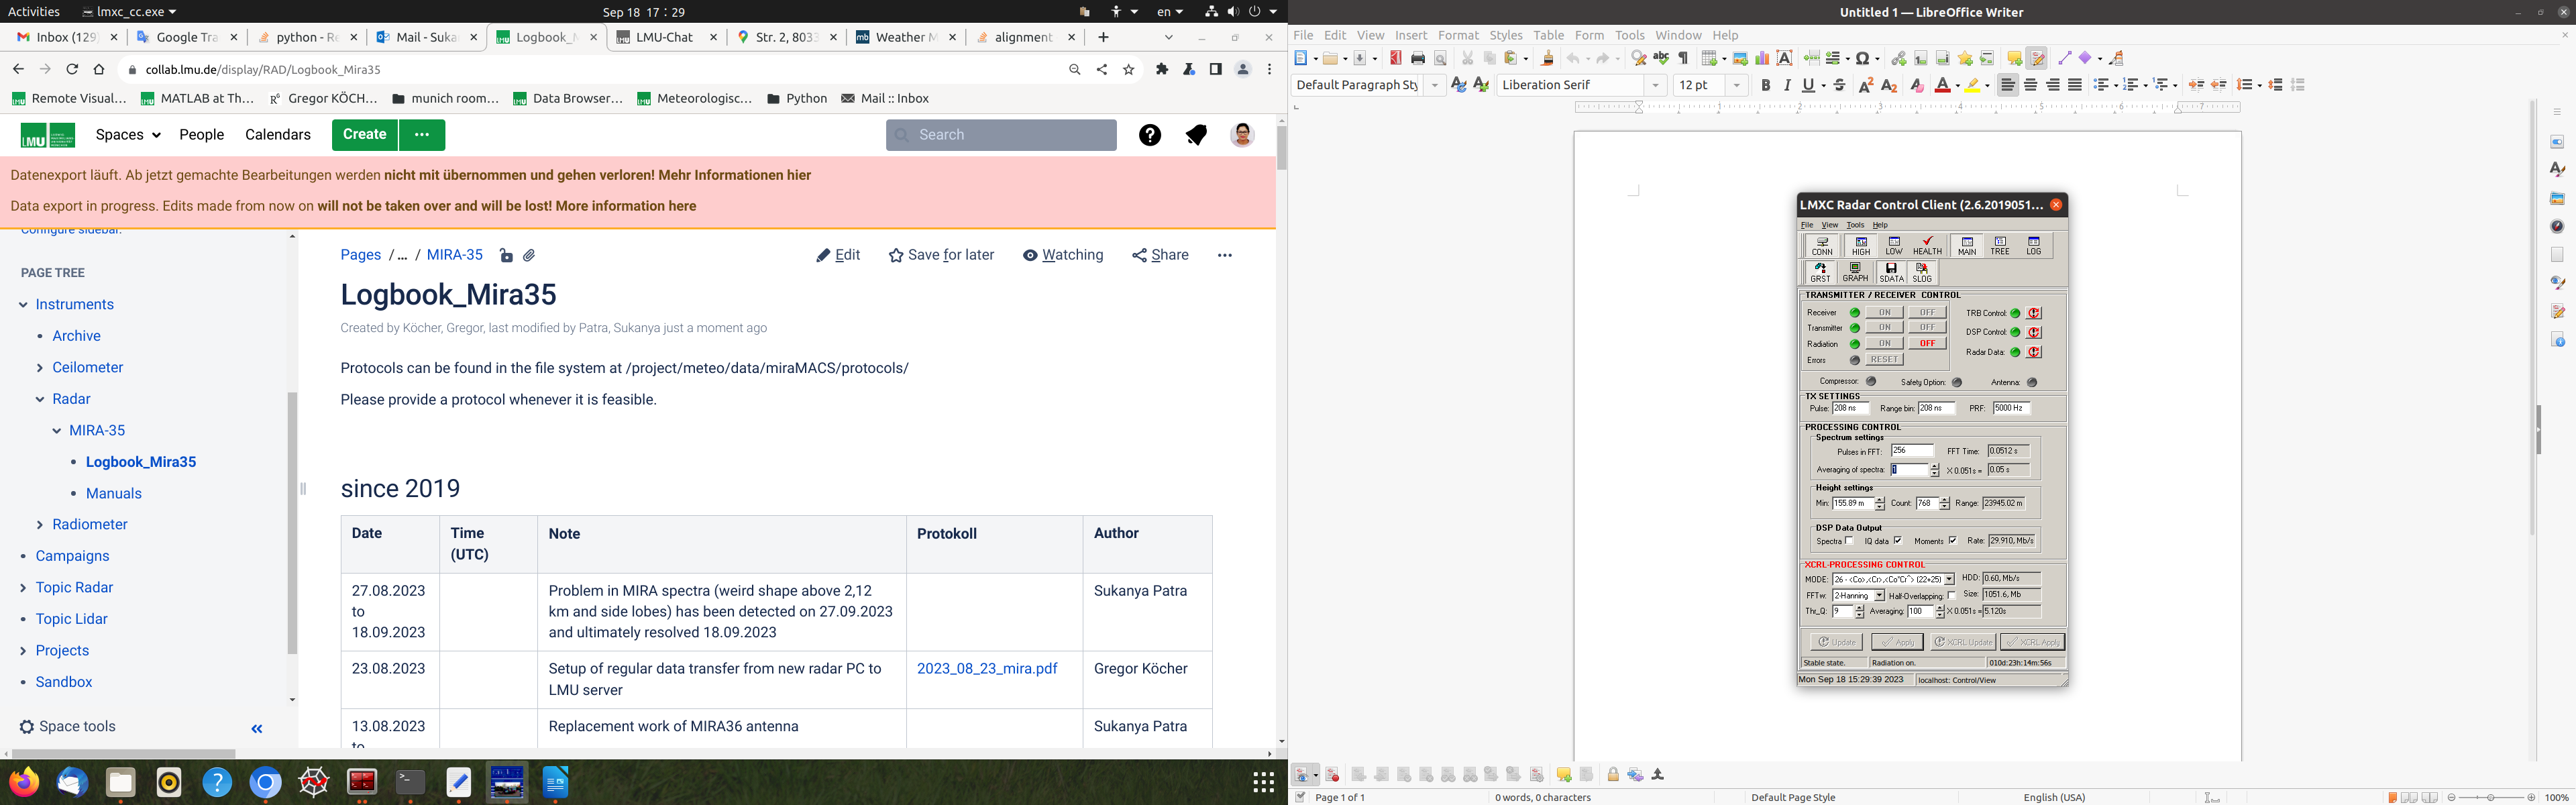Insert a comment with toolbar icon
2576x805 pixels.
tap(2014, 59)
